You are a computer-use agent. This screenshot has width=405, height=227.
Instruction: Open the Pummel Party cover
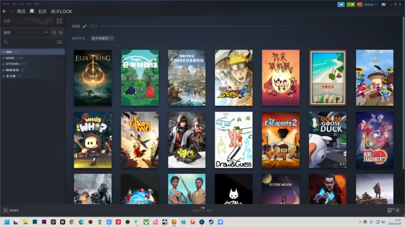140,189
